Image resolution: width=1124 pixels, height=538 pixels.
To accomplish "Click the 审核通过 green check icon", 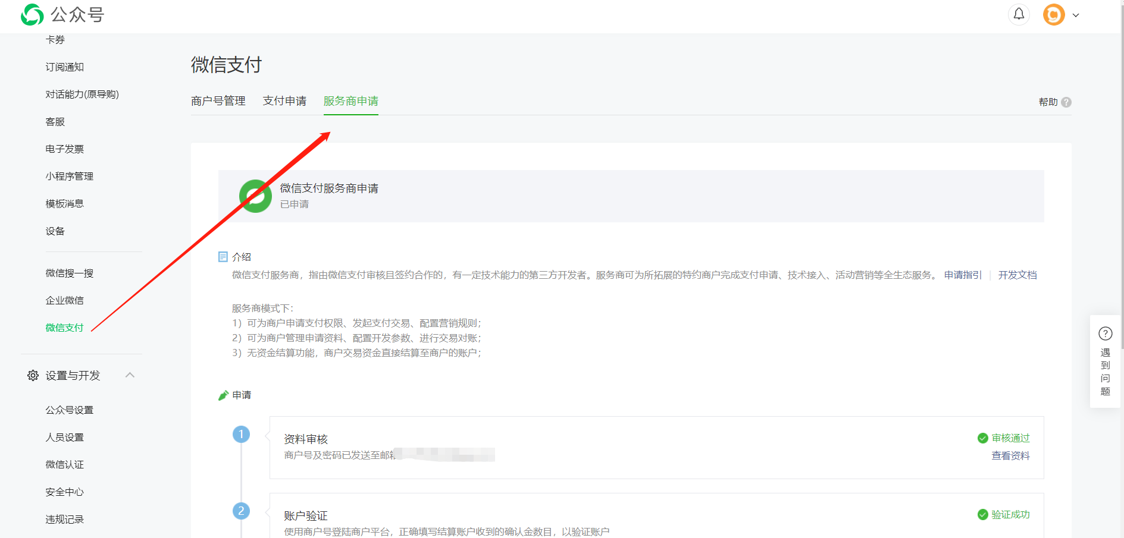I will pyautogui.click(x=983, y=438).
